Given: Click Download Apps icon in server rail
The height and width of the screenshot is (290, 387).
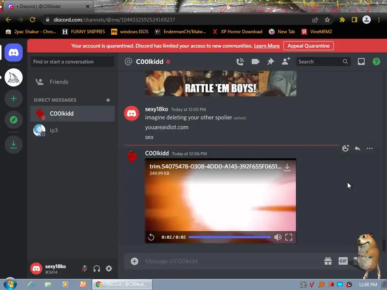Looking at the screenshot, I should [x=14, y=145].
